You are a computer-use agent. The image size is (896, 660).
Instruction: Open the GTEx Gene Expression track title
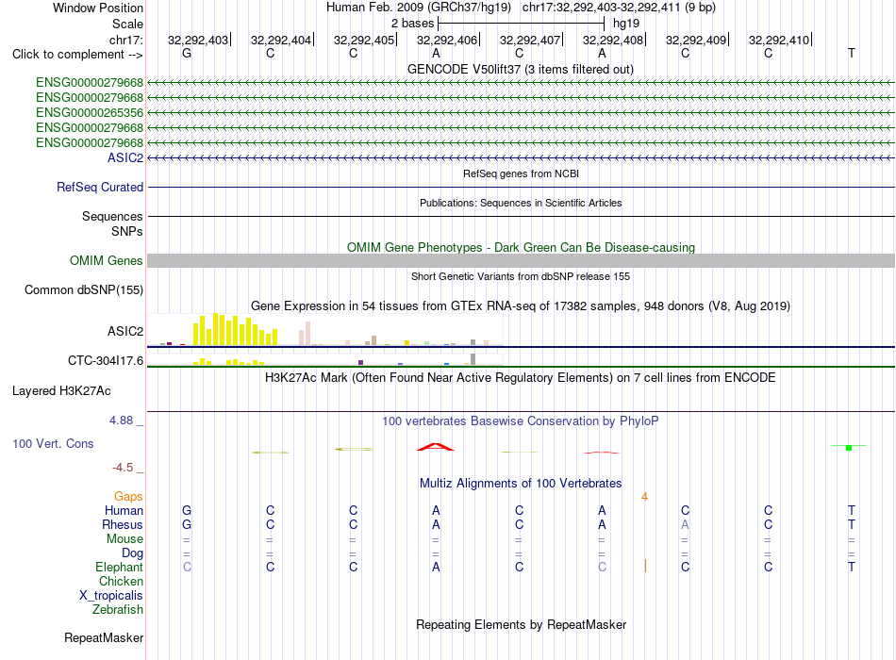(521, 305)
